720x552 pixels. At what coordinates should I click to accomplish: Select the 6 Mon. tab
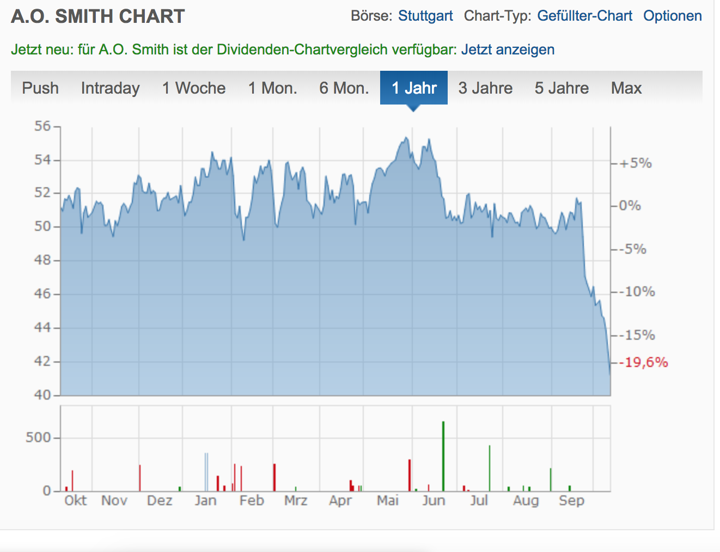click(344, 88)
